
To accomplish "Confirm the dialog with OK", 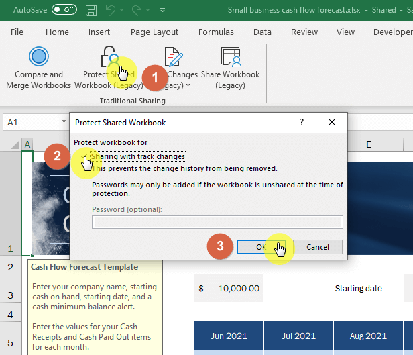I will click(x=261, y=247).
